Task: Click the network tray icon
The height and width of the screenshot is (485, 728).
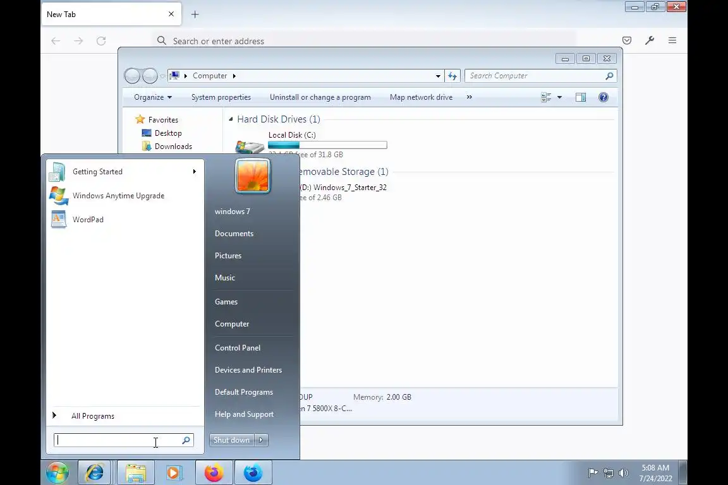Action: (608, 473)
